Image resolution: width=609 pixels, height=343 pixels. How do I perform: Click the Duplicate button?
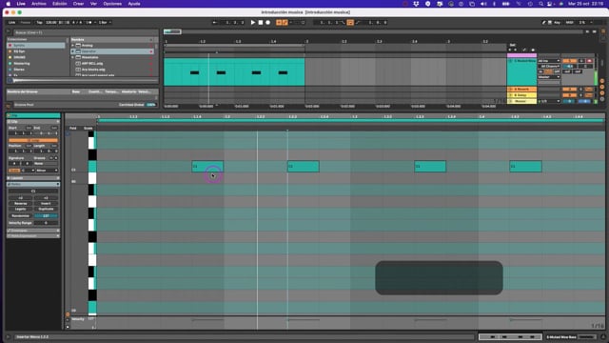coord(46,210)
